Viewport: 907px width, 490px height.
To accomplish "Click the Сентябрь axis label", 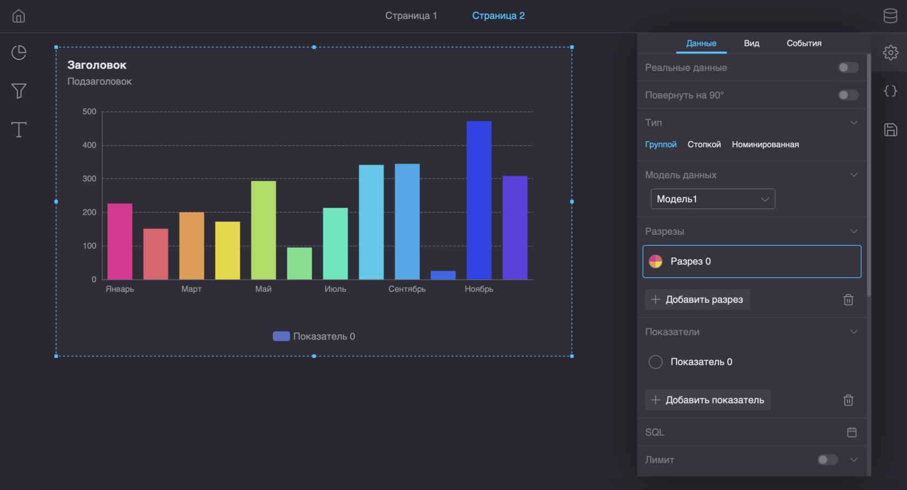I will [407, 289].
